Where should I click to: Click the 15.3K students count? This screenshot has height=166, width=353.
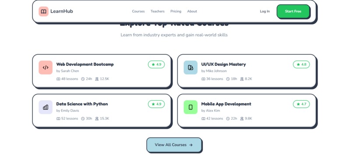[105, 118]
